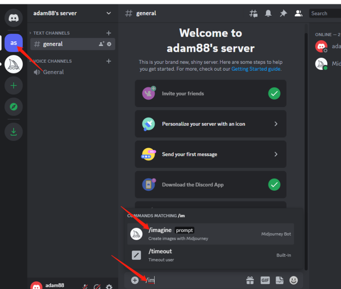Create a new text channel plus icon
This screenshot has width=341, height=289.
(109, 33)
